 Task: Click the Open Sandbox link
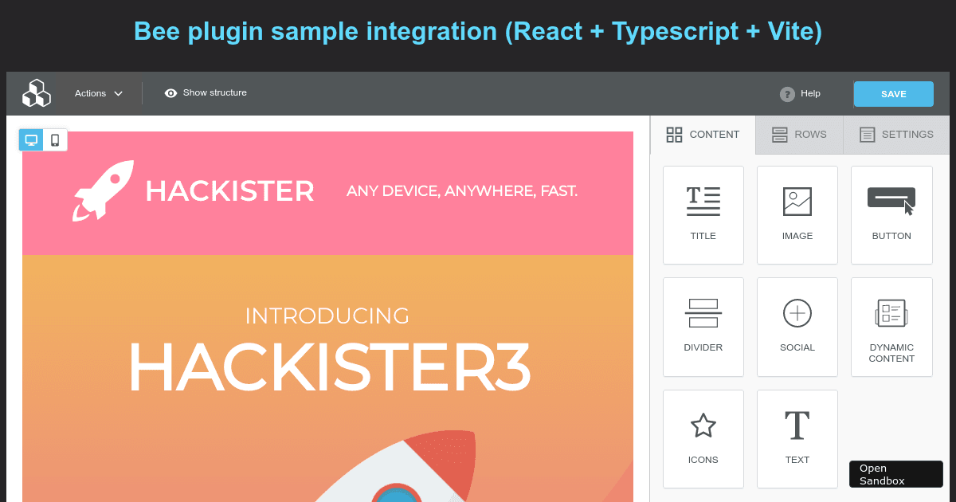click(x=895, y=473)
